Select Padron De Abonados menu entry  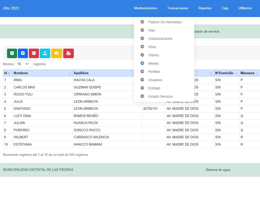click(x=165, y=22)
